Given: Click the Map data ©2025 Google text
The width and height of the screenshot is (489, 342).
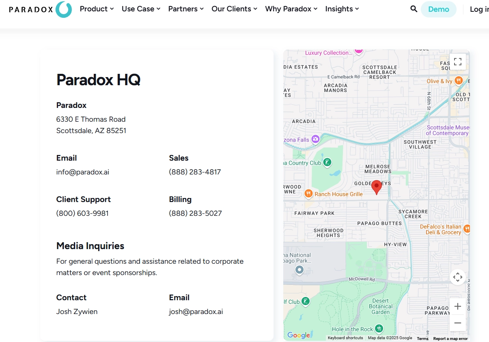Looking at the screenshot, I should (390, 338).
